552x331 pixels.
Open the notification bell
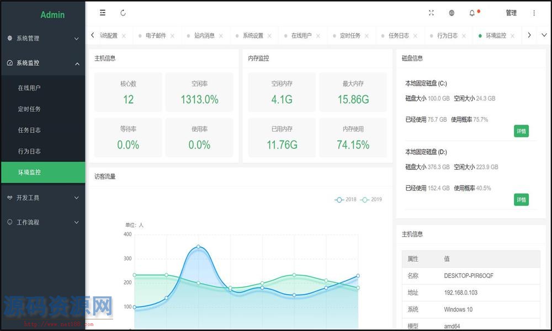(472, 13)
